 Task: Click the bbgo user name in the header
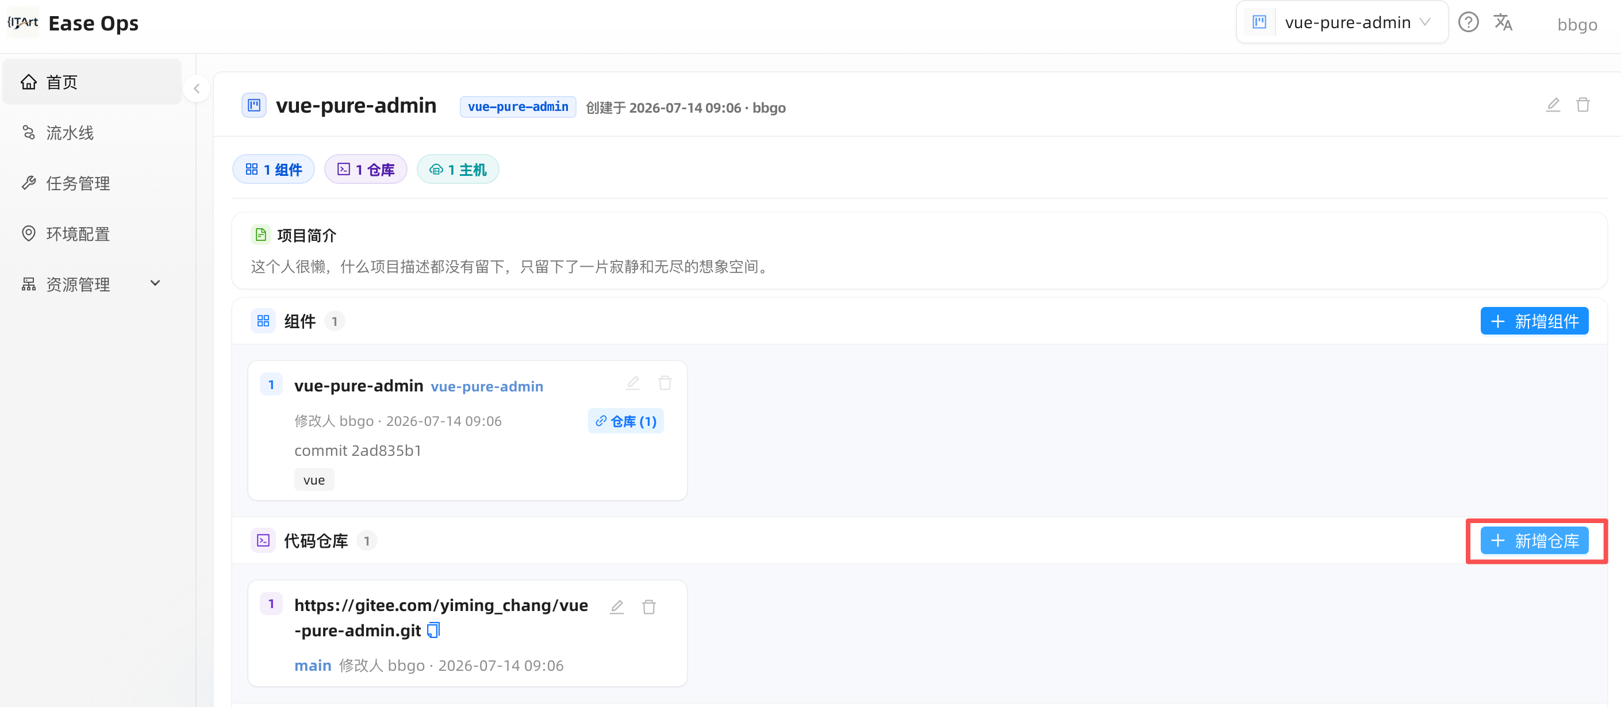pyautogui.click(x=1577, y=25)
